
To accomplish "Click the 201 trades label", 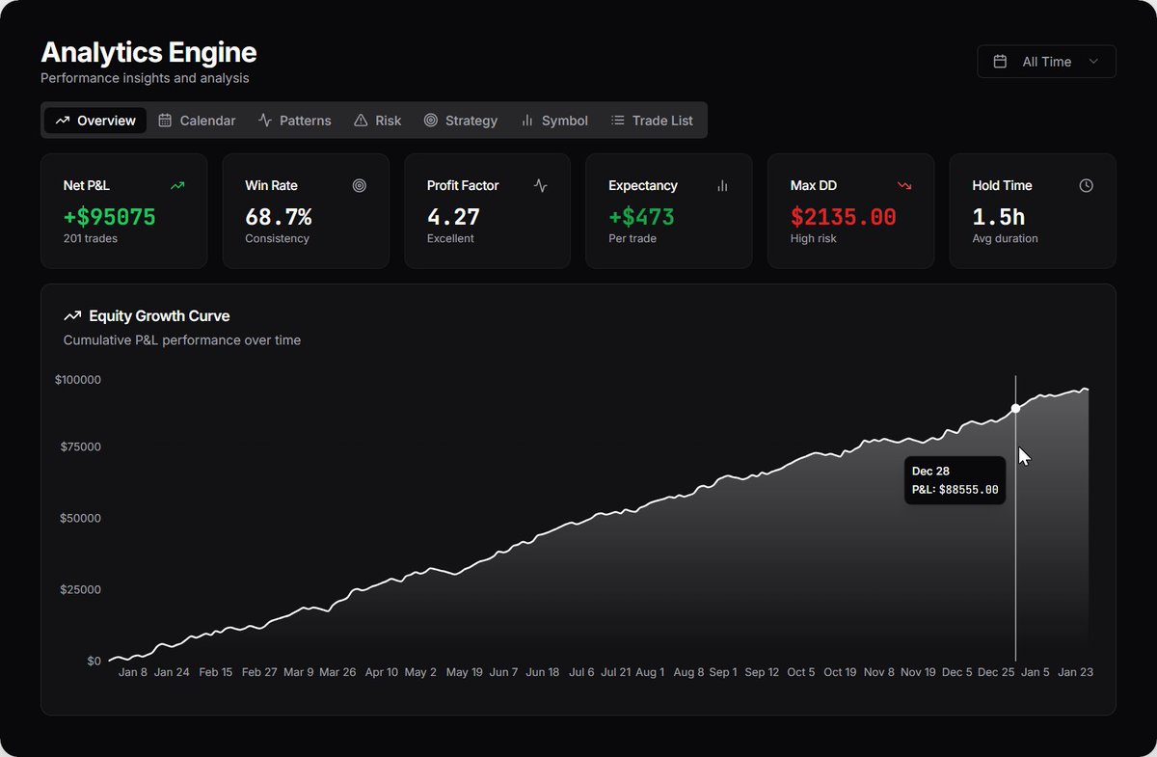I will (91, 238).
